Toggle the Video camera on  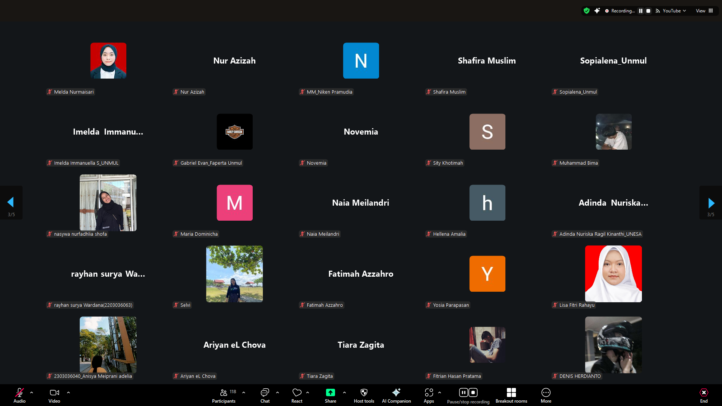[54, 393]
